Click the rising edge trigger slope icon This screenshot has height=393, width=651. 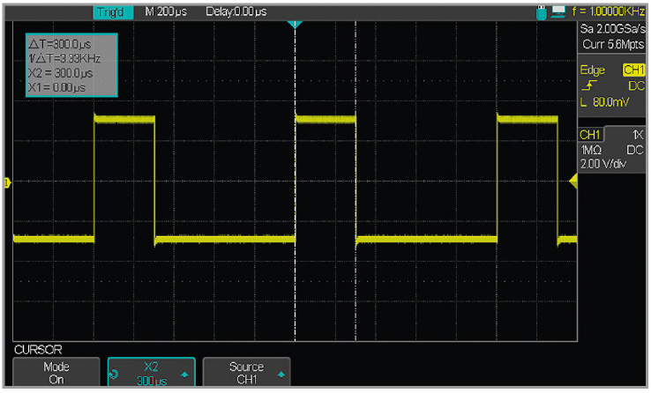tap(588, 86)
